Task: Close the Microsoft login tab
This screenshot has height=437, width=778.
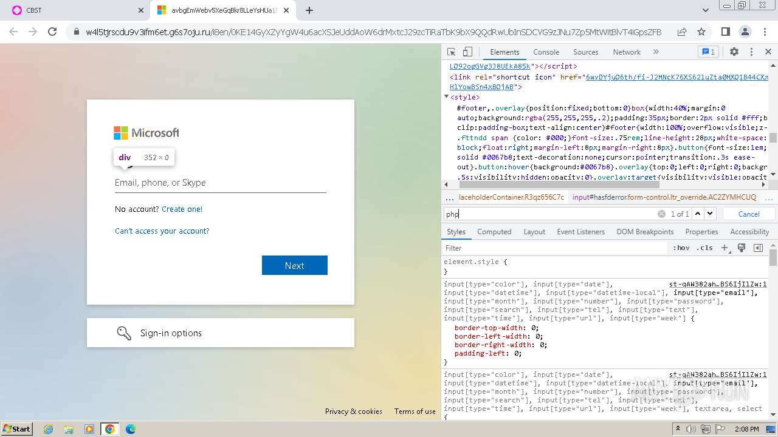Action: tap(286, 10)
